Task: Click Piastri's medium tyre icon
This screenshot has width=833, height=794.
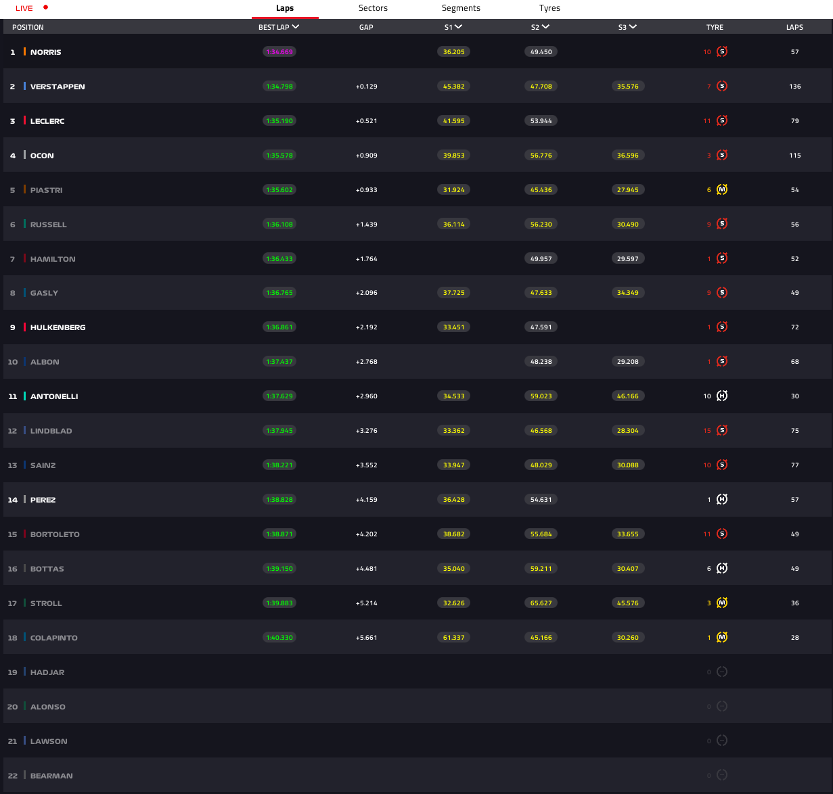Action: tap(722, 190)
